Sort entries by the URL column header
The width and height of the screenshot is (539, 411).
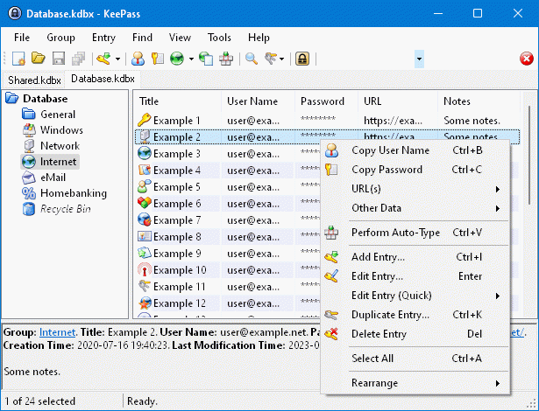pyautogui.click(x=398, y=101)
